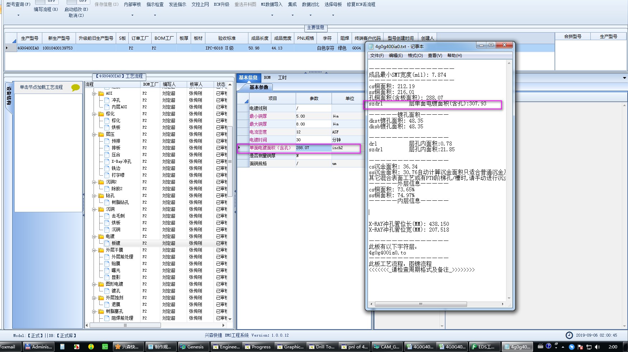Collapse the 层压 folder node

[94, 134]
